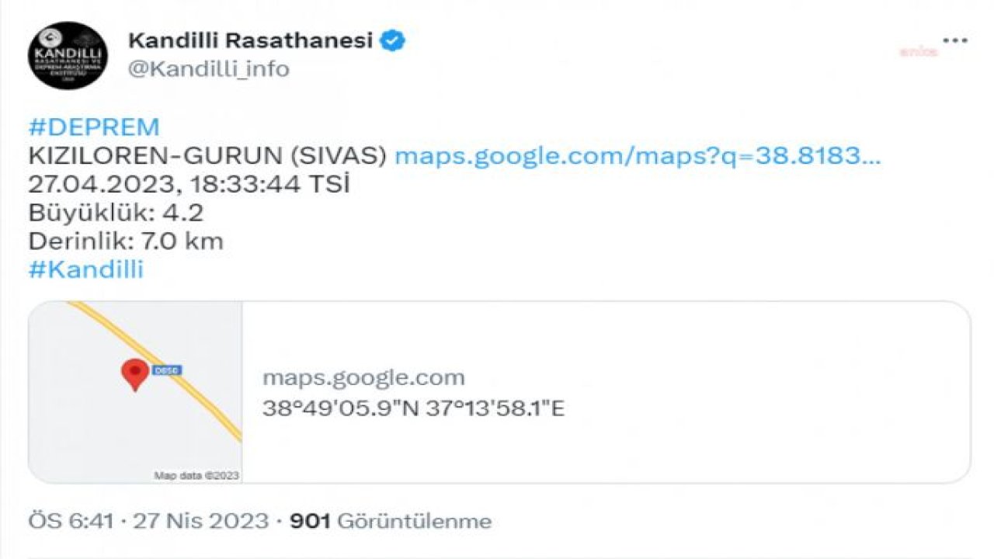Image resolution: width=994 pixels, height=559 pixels.
Task: Open the #DEPREM hashtag
Action: [x=94, y=127]
